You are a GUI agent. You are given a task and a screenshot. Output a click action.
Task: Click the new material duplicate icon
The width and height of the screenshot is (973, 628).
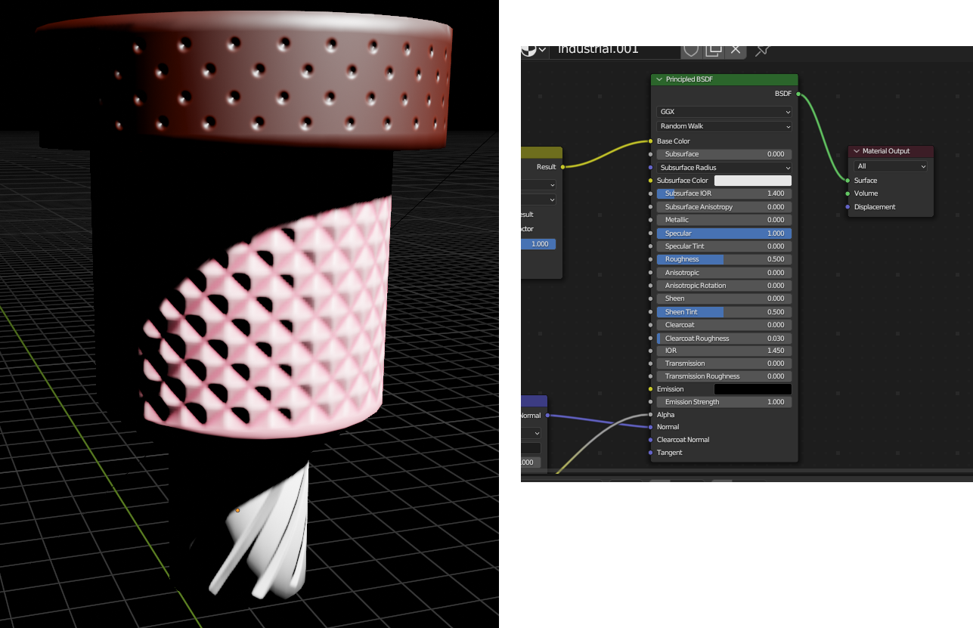click(x=714, y=50)
